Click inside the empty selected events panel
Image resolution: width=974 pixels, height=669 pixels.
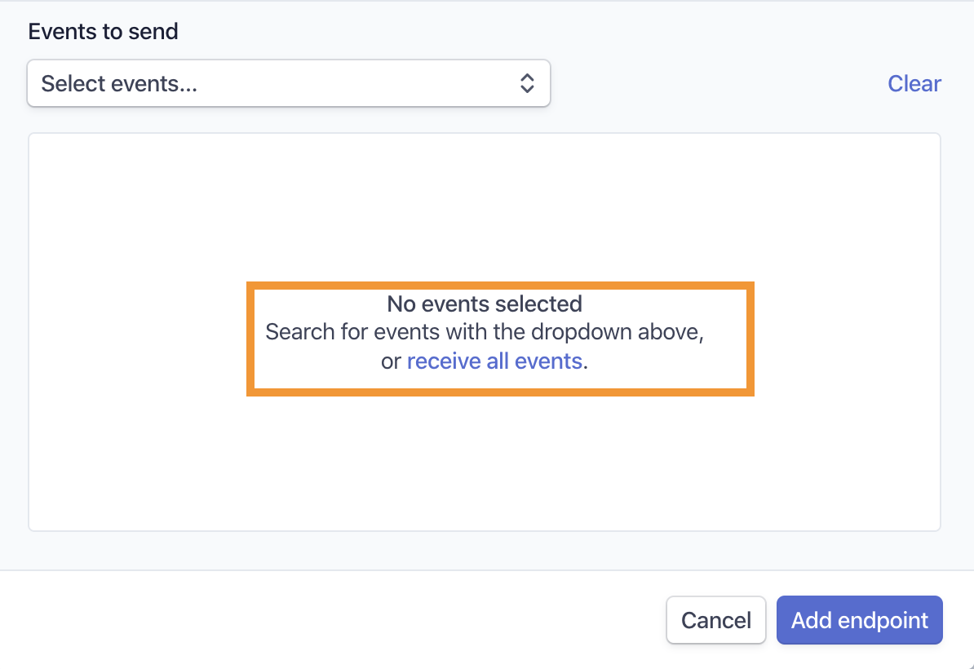coord(485,205)
